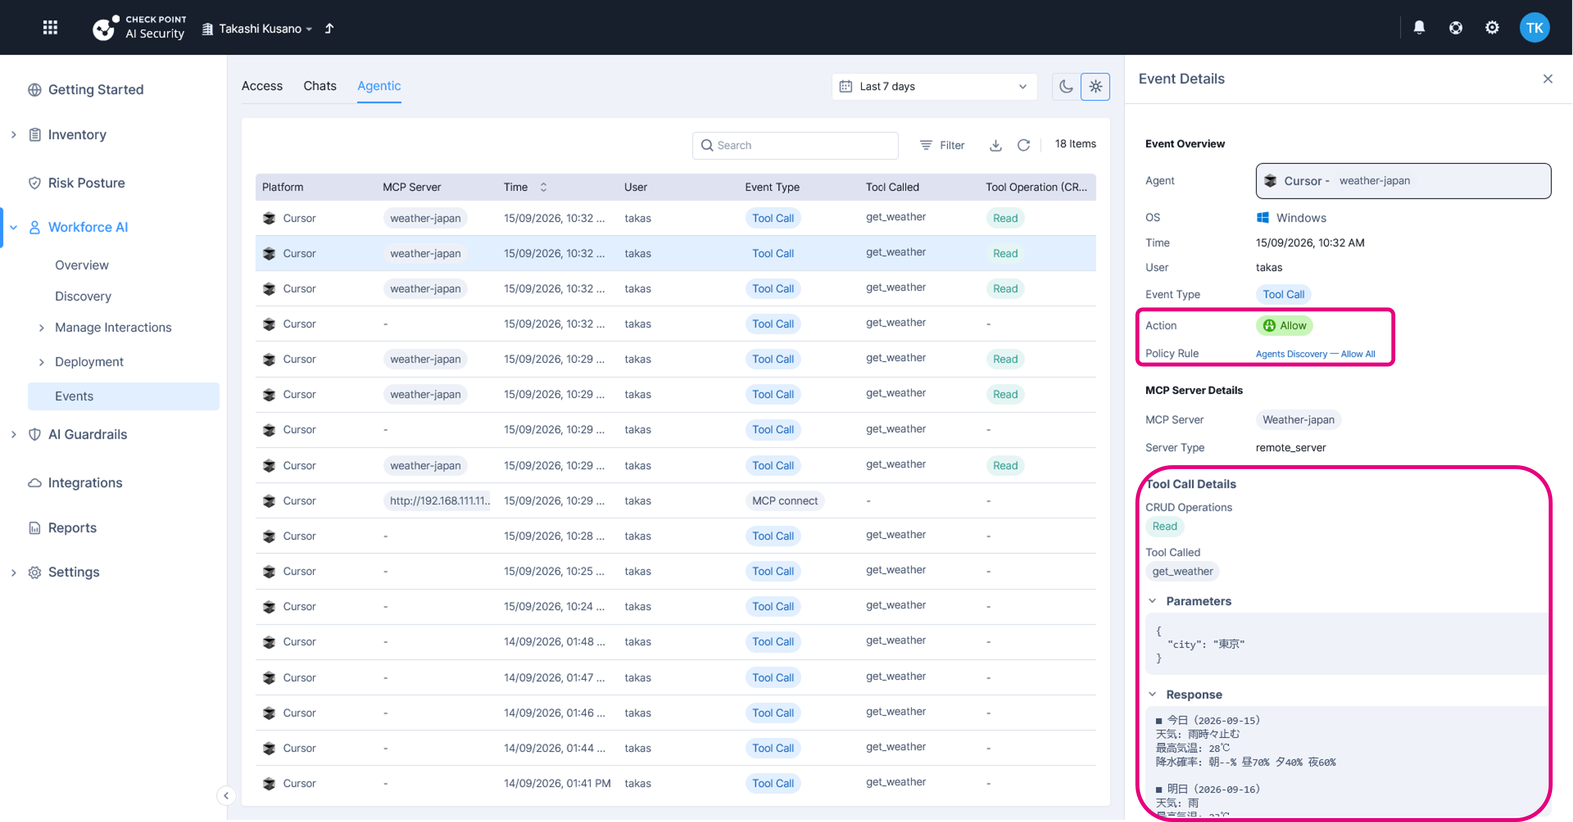Click the Workforce AI person icon
The width and height of the screenshot is (1573, 822).
(x=35, y=227)
